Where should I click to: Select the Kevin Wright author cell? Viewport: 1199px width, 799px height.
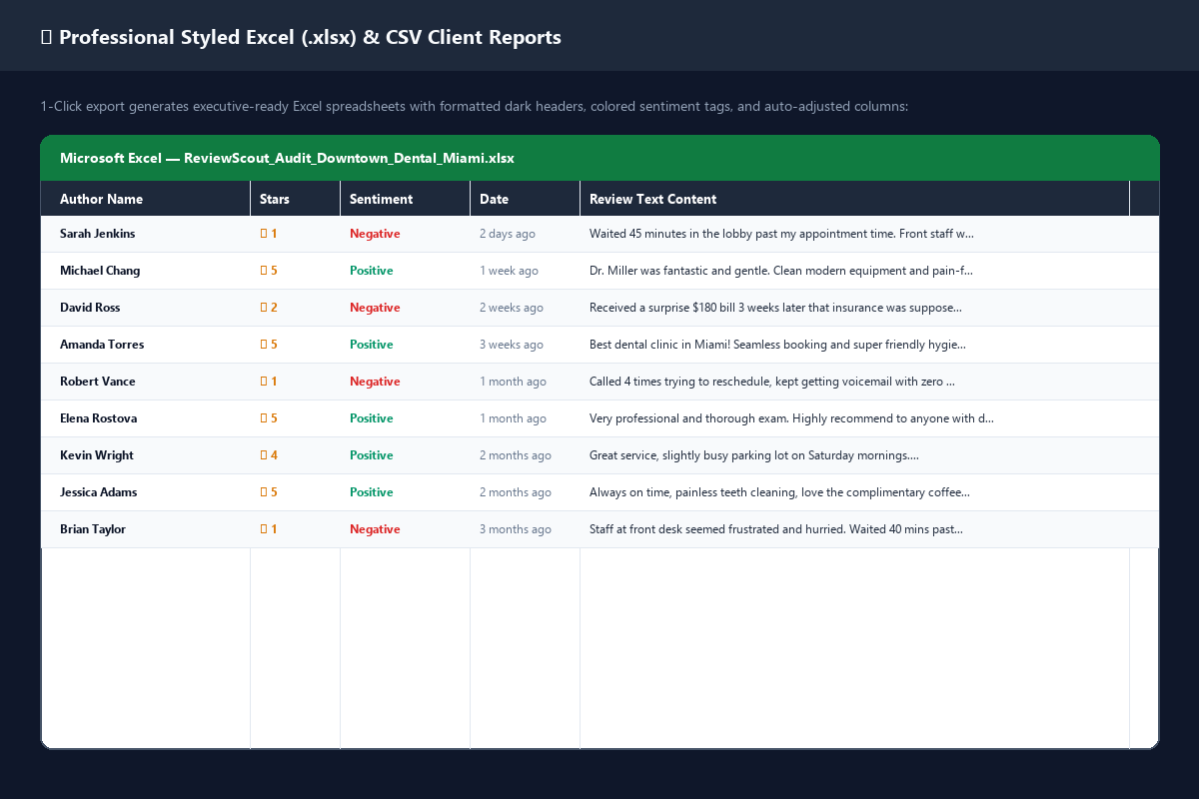point(146,455)
